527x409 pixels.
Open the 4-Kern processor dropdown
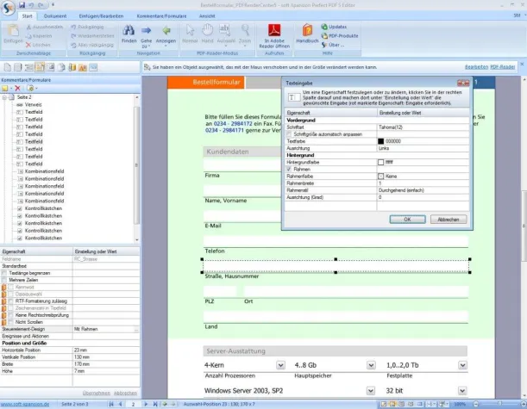[280, 365]
